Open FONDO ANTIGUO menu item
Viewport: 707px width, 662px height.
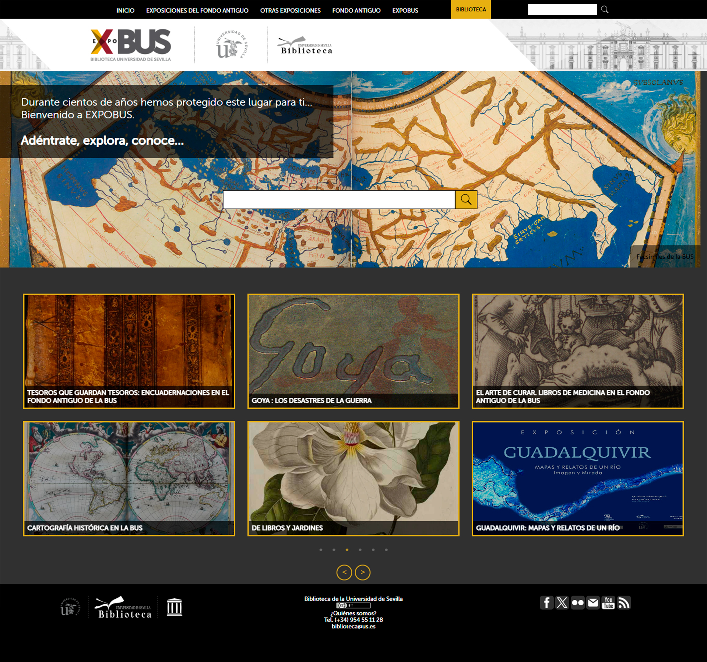tap(356, 10)
